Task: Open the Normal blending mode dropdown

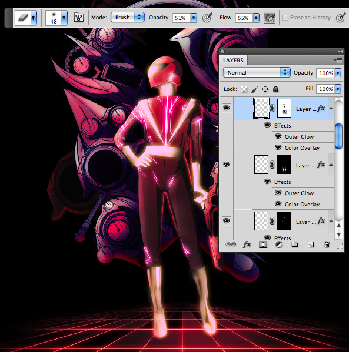Action: pos(257,72)
